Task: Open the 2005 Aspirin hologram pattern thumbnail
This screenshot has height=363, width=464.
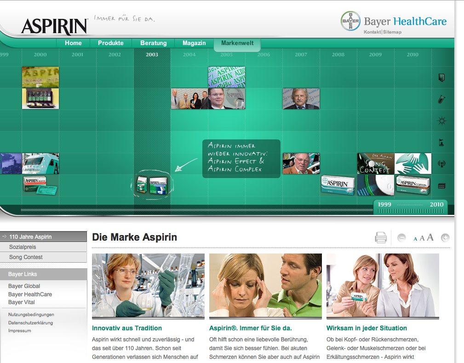Action: 227,77
